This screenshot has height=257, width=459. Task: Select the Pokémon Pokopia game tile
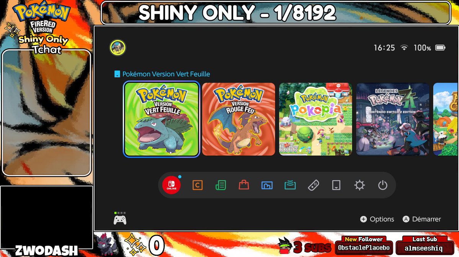315,119
